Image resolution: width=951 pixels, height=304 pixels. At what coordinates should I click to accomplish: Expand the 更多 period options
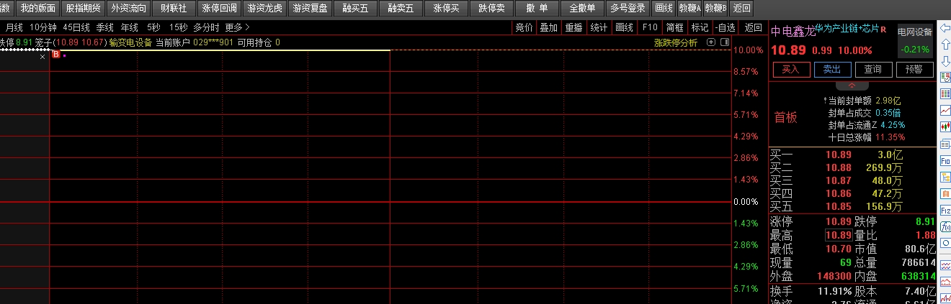[238, 27]
